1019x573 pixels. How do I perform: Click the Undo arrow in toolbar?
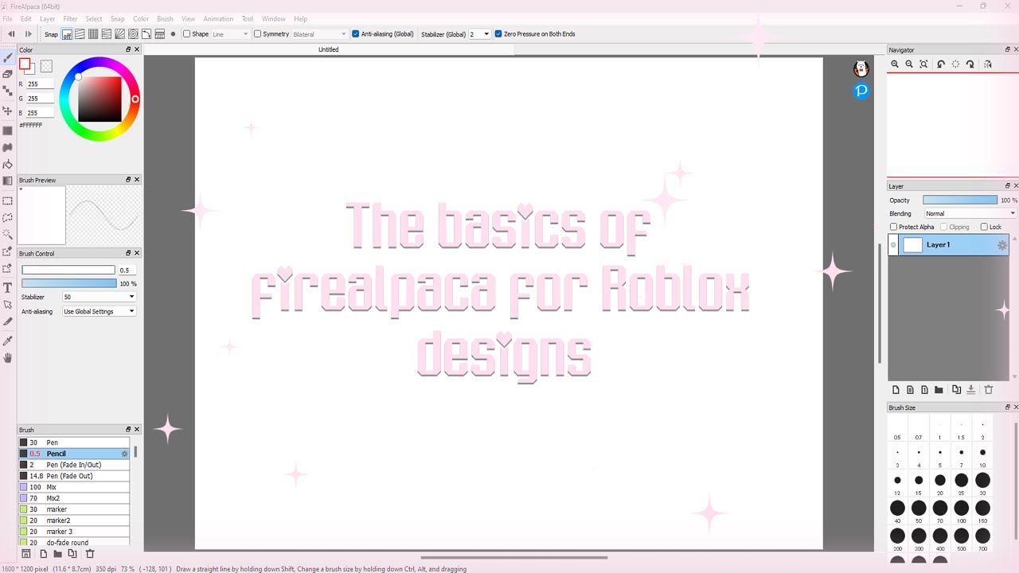[x=11, y=34]
